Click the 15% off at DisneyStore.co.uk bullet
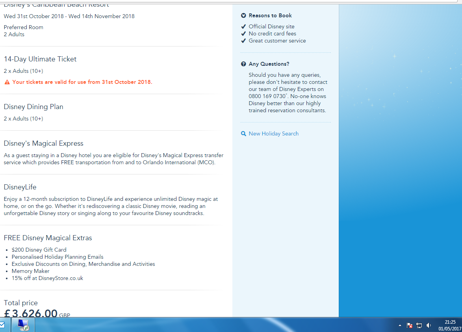Screen dimensions: 462x332 [x=47, y=278]
